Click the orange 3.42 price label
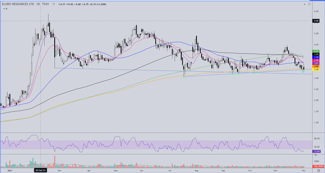This screenshot has width=325, height=173. pyautogui.click(x=316, y=66)
